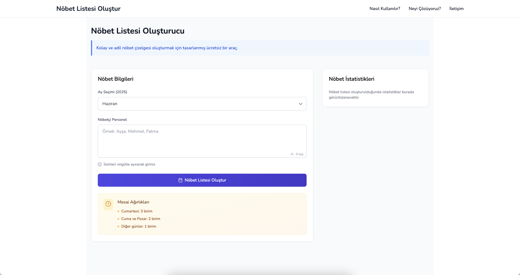Select the Cuma ve Pazar: 2 birim item
The image size is (520, 275).
click(141, 219)
